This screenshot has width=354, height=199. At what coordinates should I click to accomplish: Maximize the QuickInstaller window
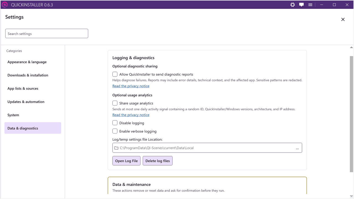pyautogui.click(x=334, y=5)
